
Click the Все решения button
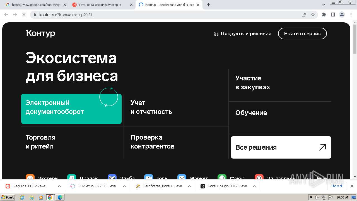281,147
